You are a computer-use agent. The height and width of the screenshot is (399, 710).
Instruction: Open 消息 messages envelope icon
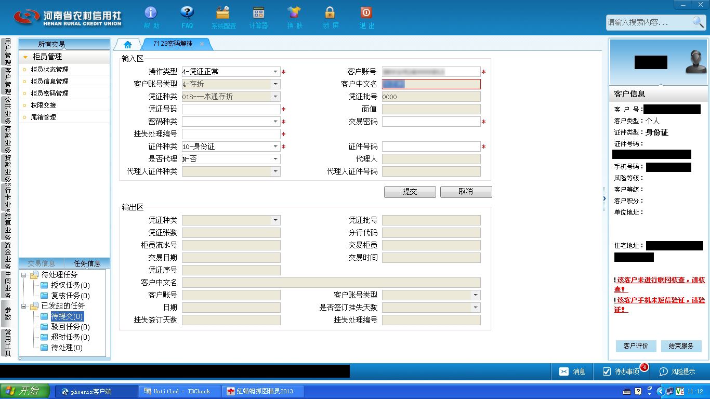pos(572,371)
